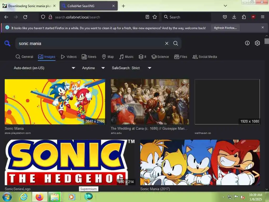Image resolution: width=269 pixels, height=202 pixels.
Task: Open the It category
Action: (x=142, y=57)
